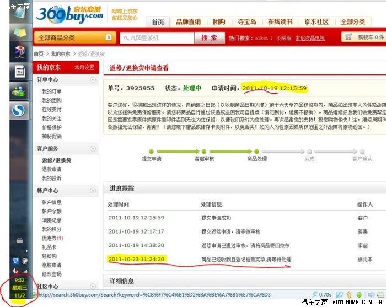Open the 品牌直销 tab
Screen dimensions: 386x307
point(189,22)
